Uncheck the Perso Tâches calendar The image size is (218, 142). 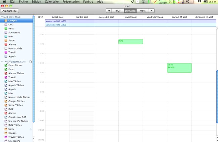6,65
